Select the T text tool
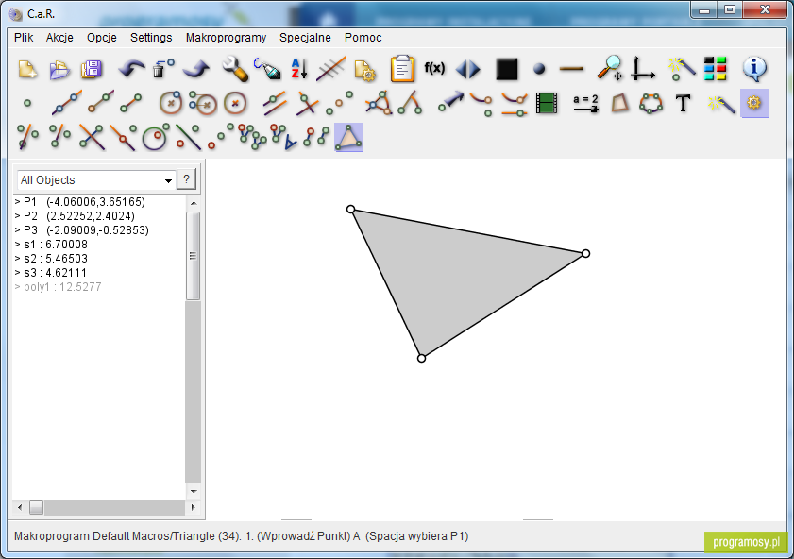The width and height of the screenshot is (794, 559). 684,103
